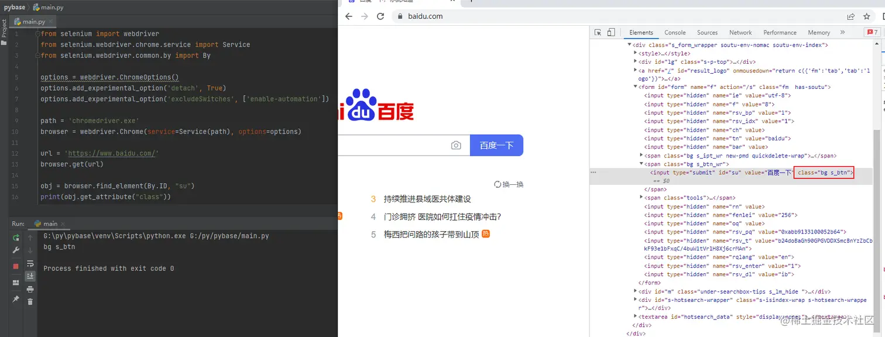The width and height of the screenshot is (885, 337).
Task: Clear console output with the trash icon
Action: [x=30, y=302]
